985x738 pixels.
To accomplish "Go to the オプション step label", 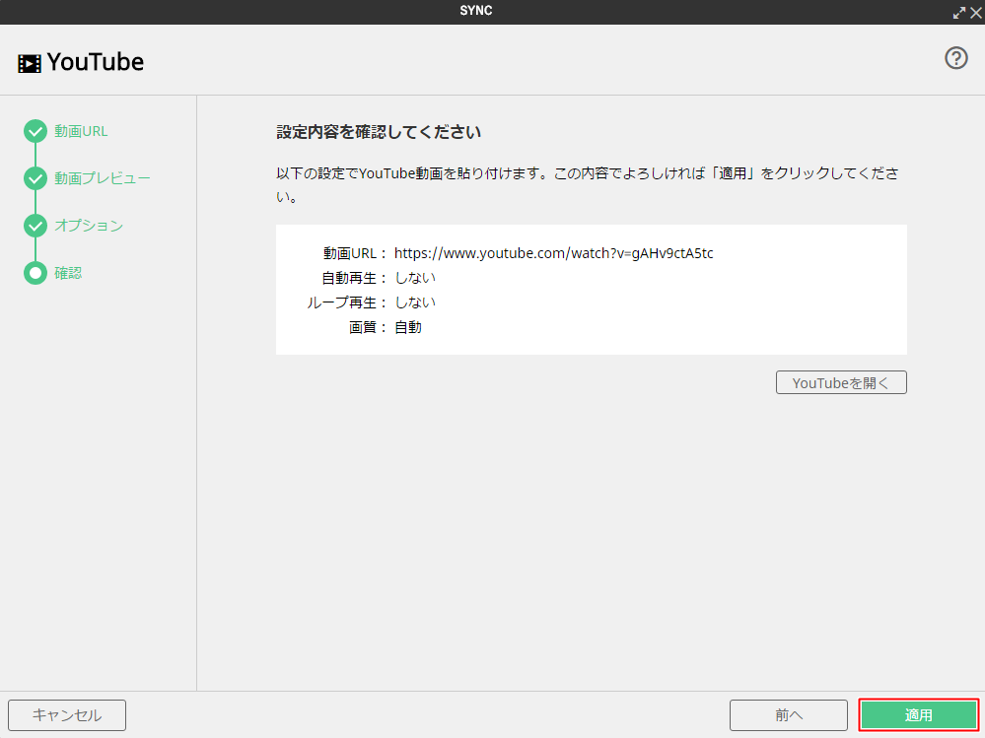I will click(89, 226).
